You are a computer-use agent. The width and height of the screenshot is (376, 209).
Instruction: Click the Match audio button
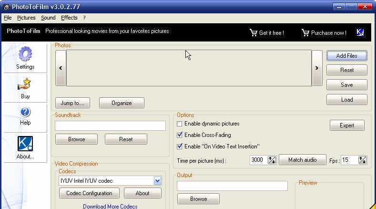(x=303, y=160)
